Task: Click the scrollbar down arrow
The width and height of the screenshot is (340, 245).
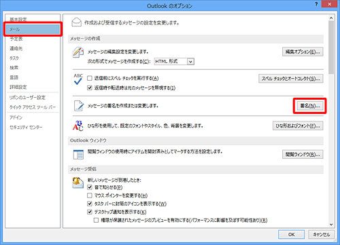Action: click(x=331, y=225)
